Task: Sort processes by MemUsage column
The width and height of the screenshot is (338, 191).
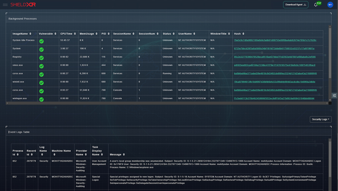Action: (96, 34)
